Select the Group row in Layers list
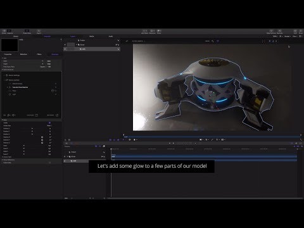 [92, 44]
